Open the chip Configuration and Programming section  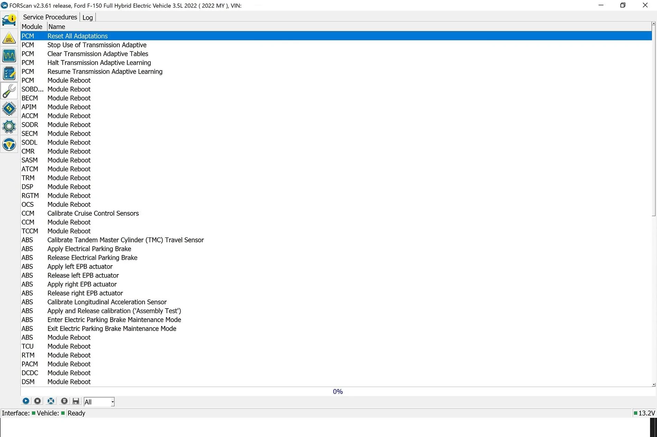[x=9, y=109]
